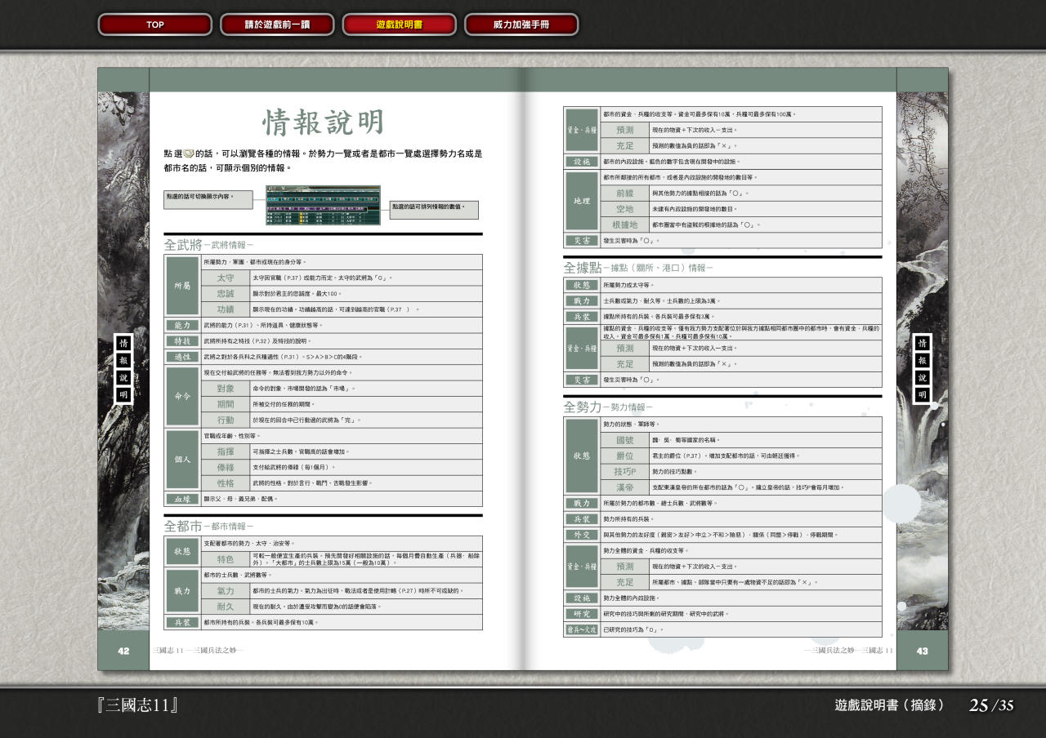Click callout 點選的話可切換顯示內容
Image resolution: width=1046 pixels, height=738 pixels.
coord(207,200)
